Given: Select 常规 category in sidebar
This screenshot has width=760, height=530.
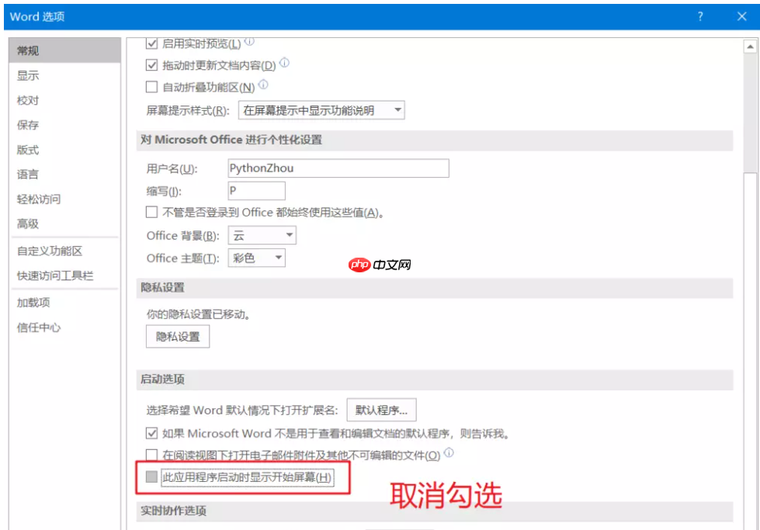Looking at the screenshot, I should (64, 50).
